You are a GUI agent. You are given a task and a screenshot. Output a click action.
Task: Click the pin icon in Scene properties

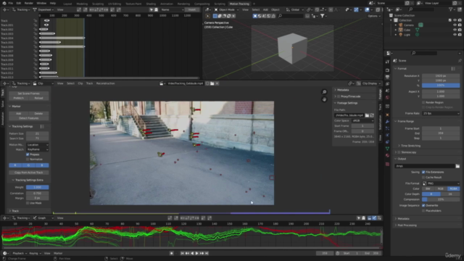460,60
